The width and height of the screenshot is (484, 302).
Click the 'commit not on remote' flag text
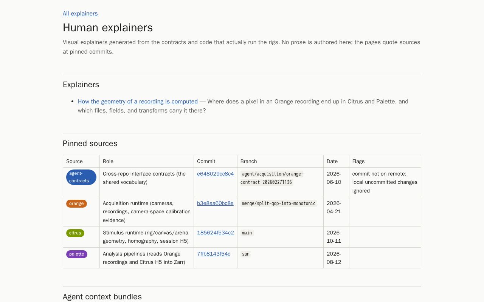pyautogui.click(x=380, y=174)
